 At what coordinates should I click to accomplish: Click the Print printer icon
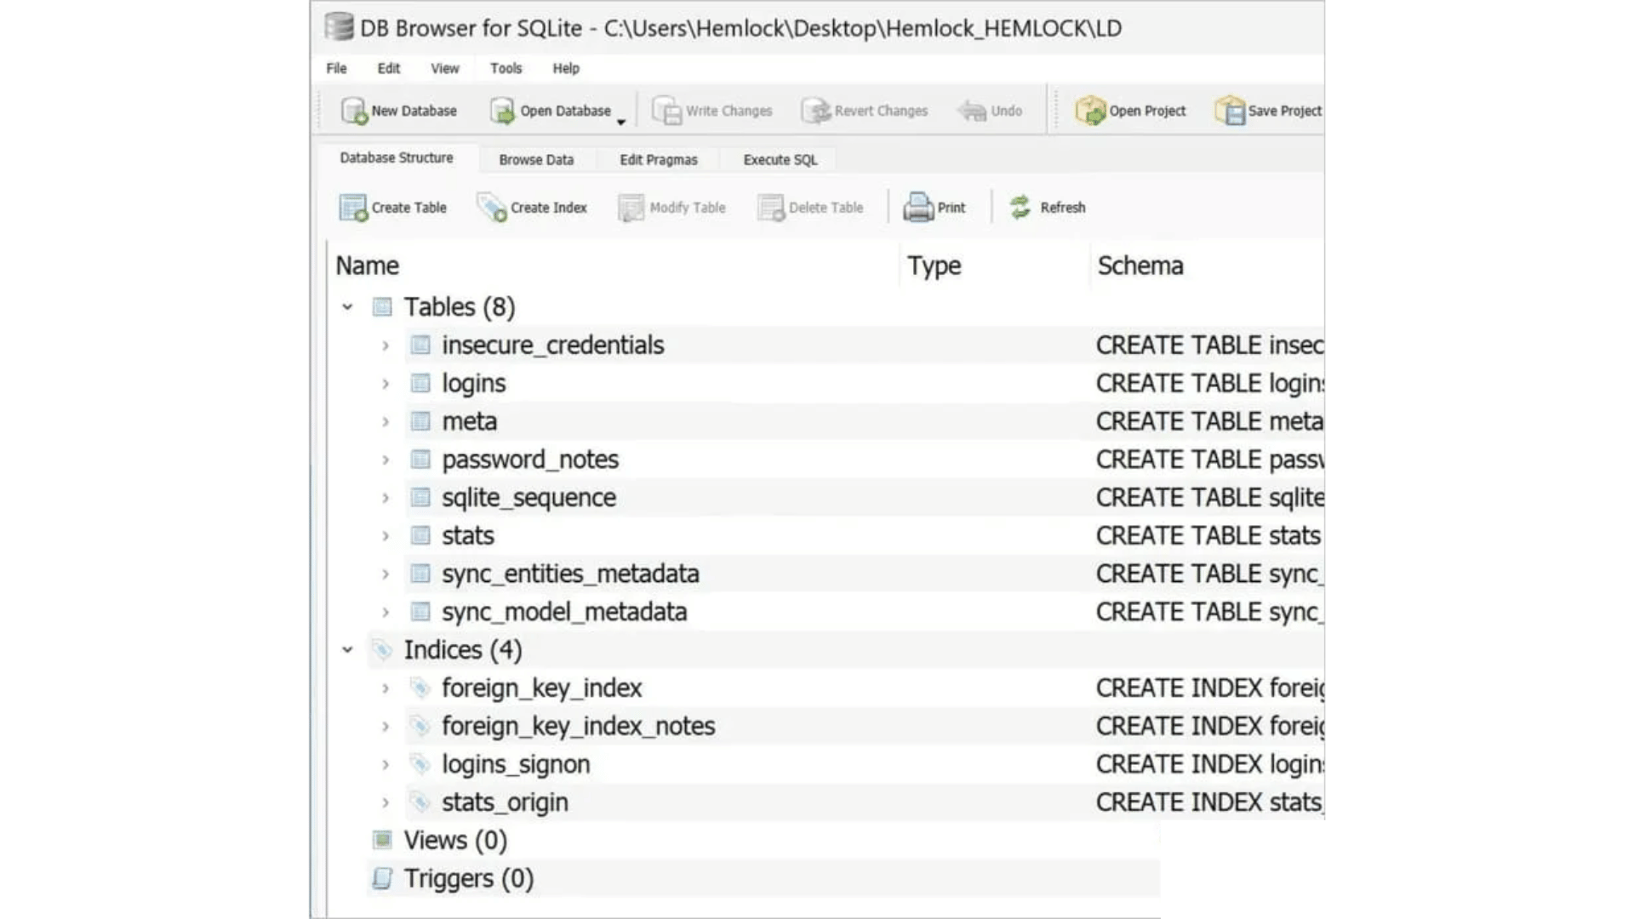pos(918,208)
